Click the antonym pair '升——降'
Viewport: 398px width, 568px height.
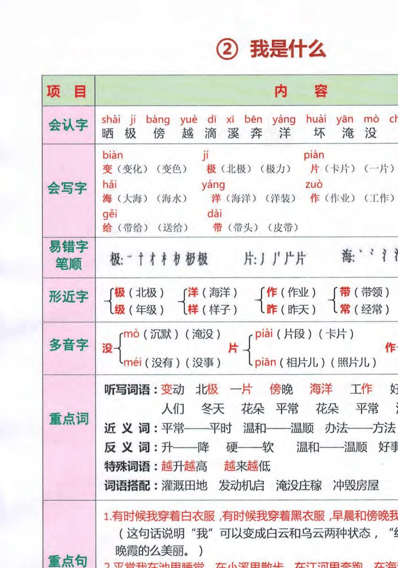185,447
